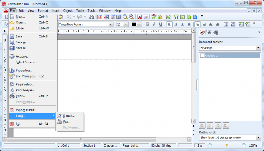Switch sidebar to character styles icon
The image size is (264, 151).
[x=216, y=32]
